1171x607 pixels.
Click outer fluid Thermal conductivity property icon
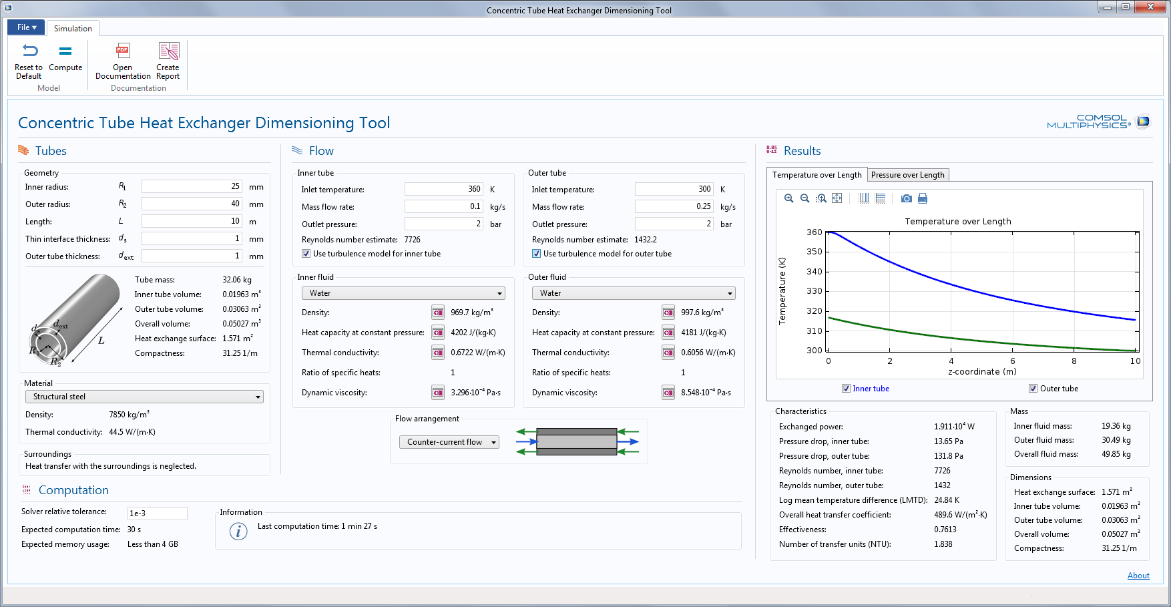668,353
